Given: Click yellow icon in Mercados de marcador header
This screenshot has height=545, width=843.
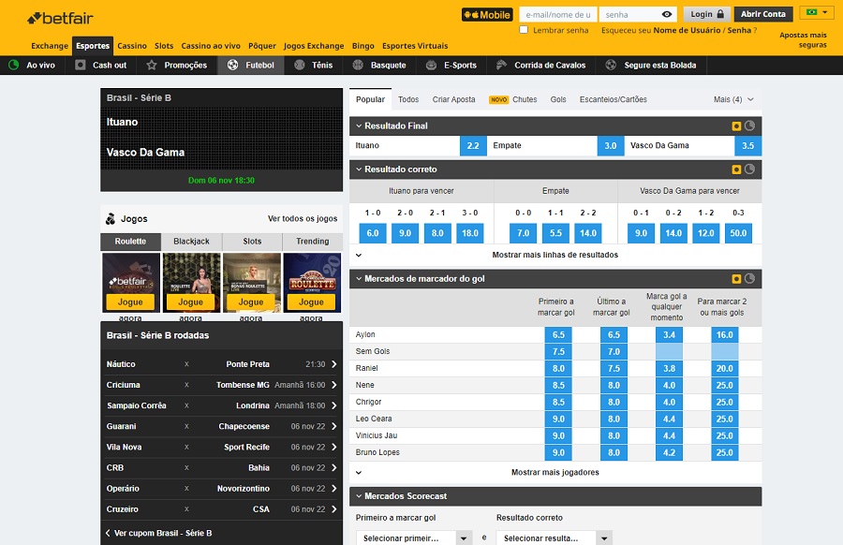Looking at the screenshot, I should pyautogui.click(x=736, y=279).
